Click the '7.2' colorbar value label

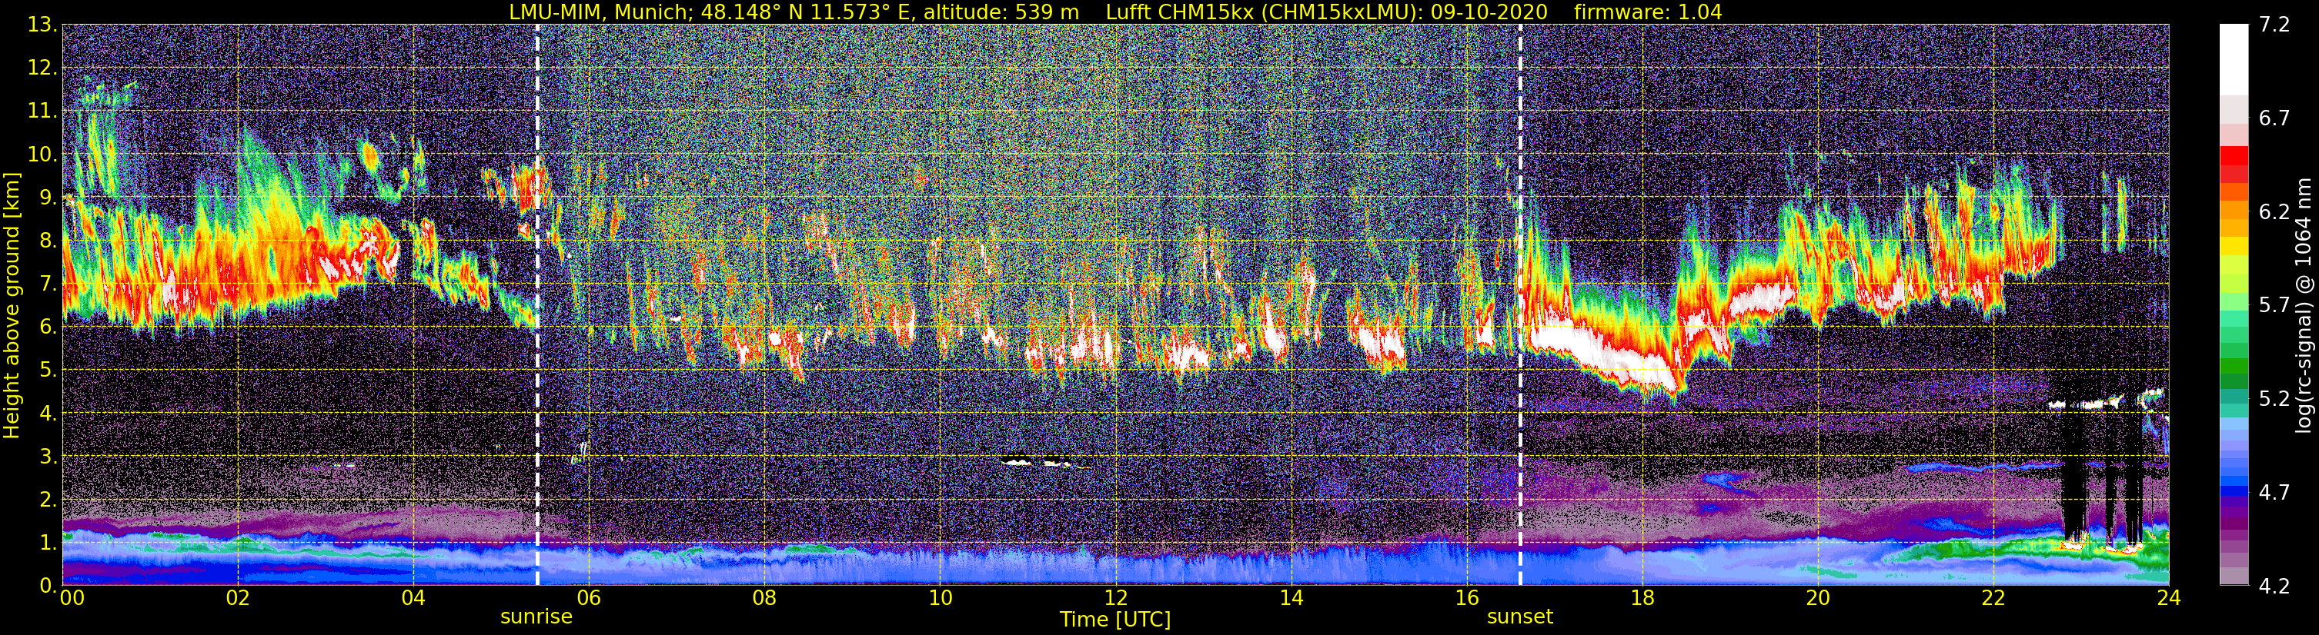click(x=2274, y=25)
